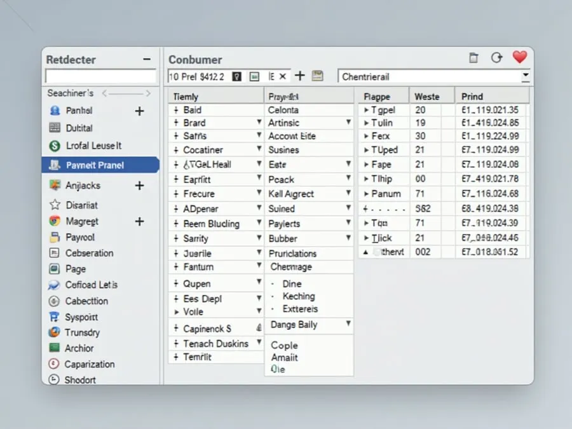Click the Payneit Pranel icon in sidebar
Viewport: 572px width, 429px height.
55,165
